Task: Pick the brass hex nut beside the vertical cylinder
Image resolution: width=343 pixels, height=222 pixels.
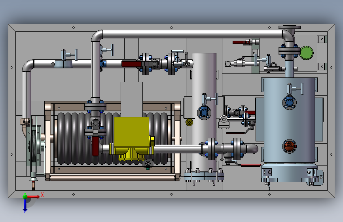Action: pos(189,122)
